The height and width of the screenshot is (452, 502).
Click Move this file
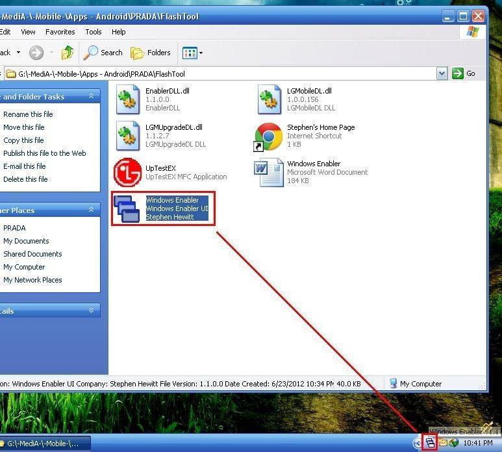click(x=23, y=127)
